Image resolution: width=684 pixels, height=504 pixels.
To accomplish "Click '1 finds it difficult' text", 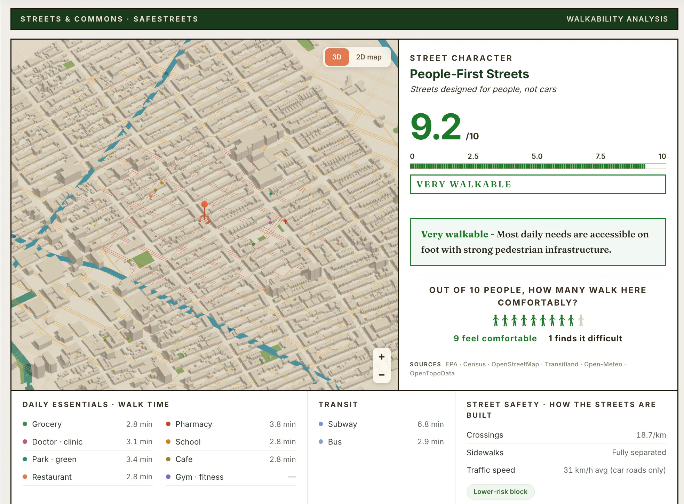I will [585, 339].
